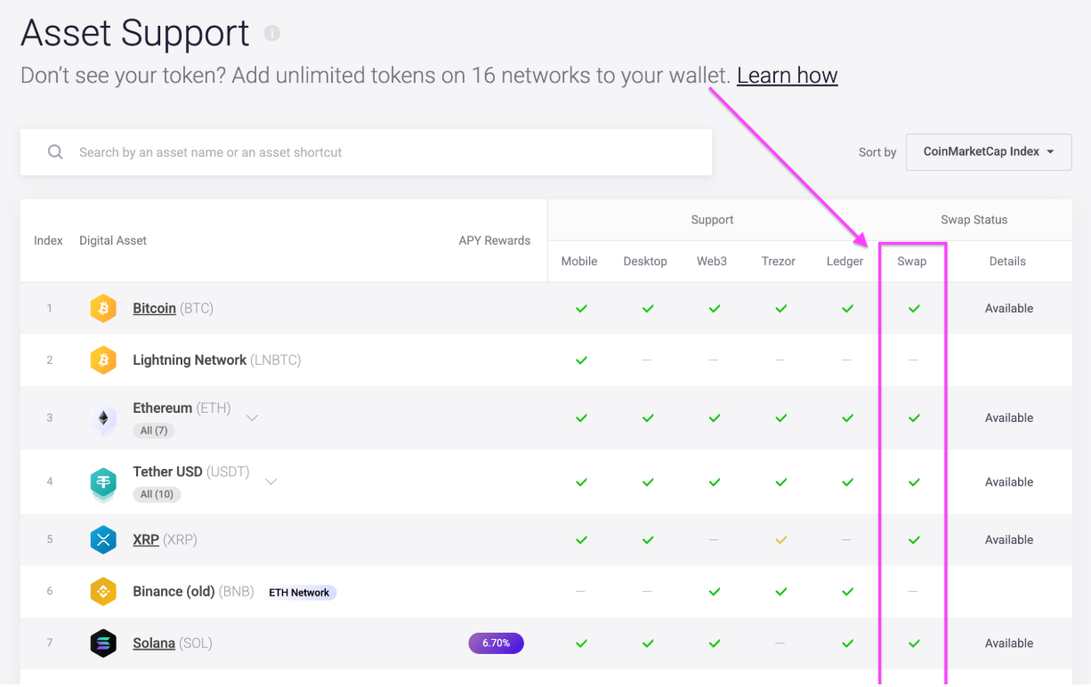The image size is (1091, 687).
Task: Click the XRP logo icon
Action: coord(103,540)
